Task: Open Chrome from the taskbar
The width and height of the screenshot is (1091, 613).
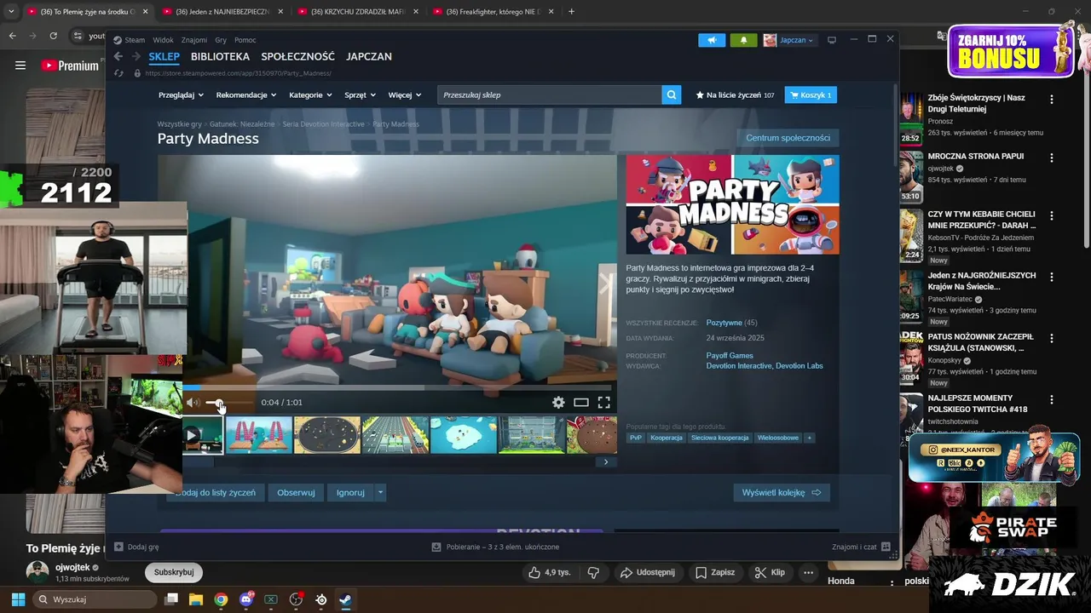Action: pos(221,599)
